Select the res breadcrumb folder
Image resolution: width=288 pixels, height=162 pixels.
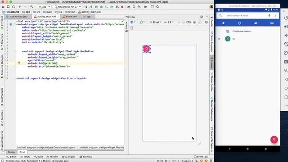(x=58, y=12)
